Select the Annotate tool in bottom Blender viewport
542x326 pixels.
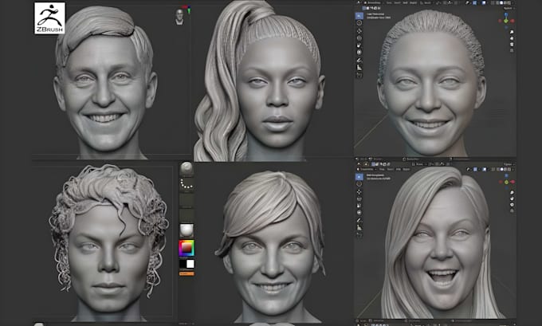coord(359,221)
